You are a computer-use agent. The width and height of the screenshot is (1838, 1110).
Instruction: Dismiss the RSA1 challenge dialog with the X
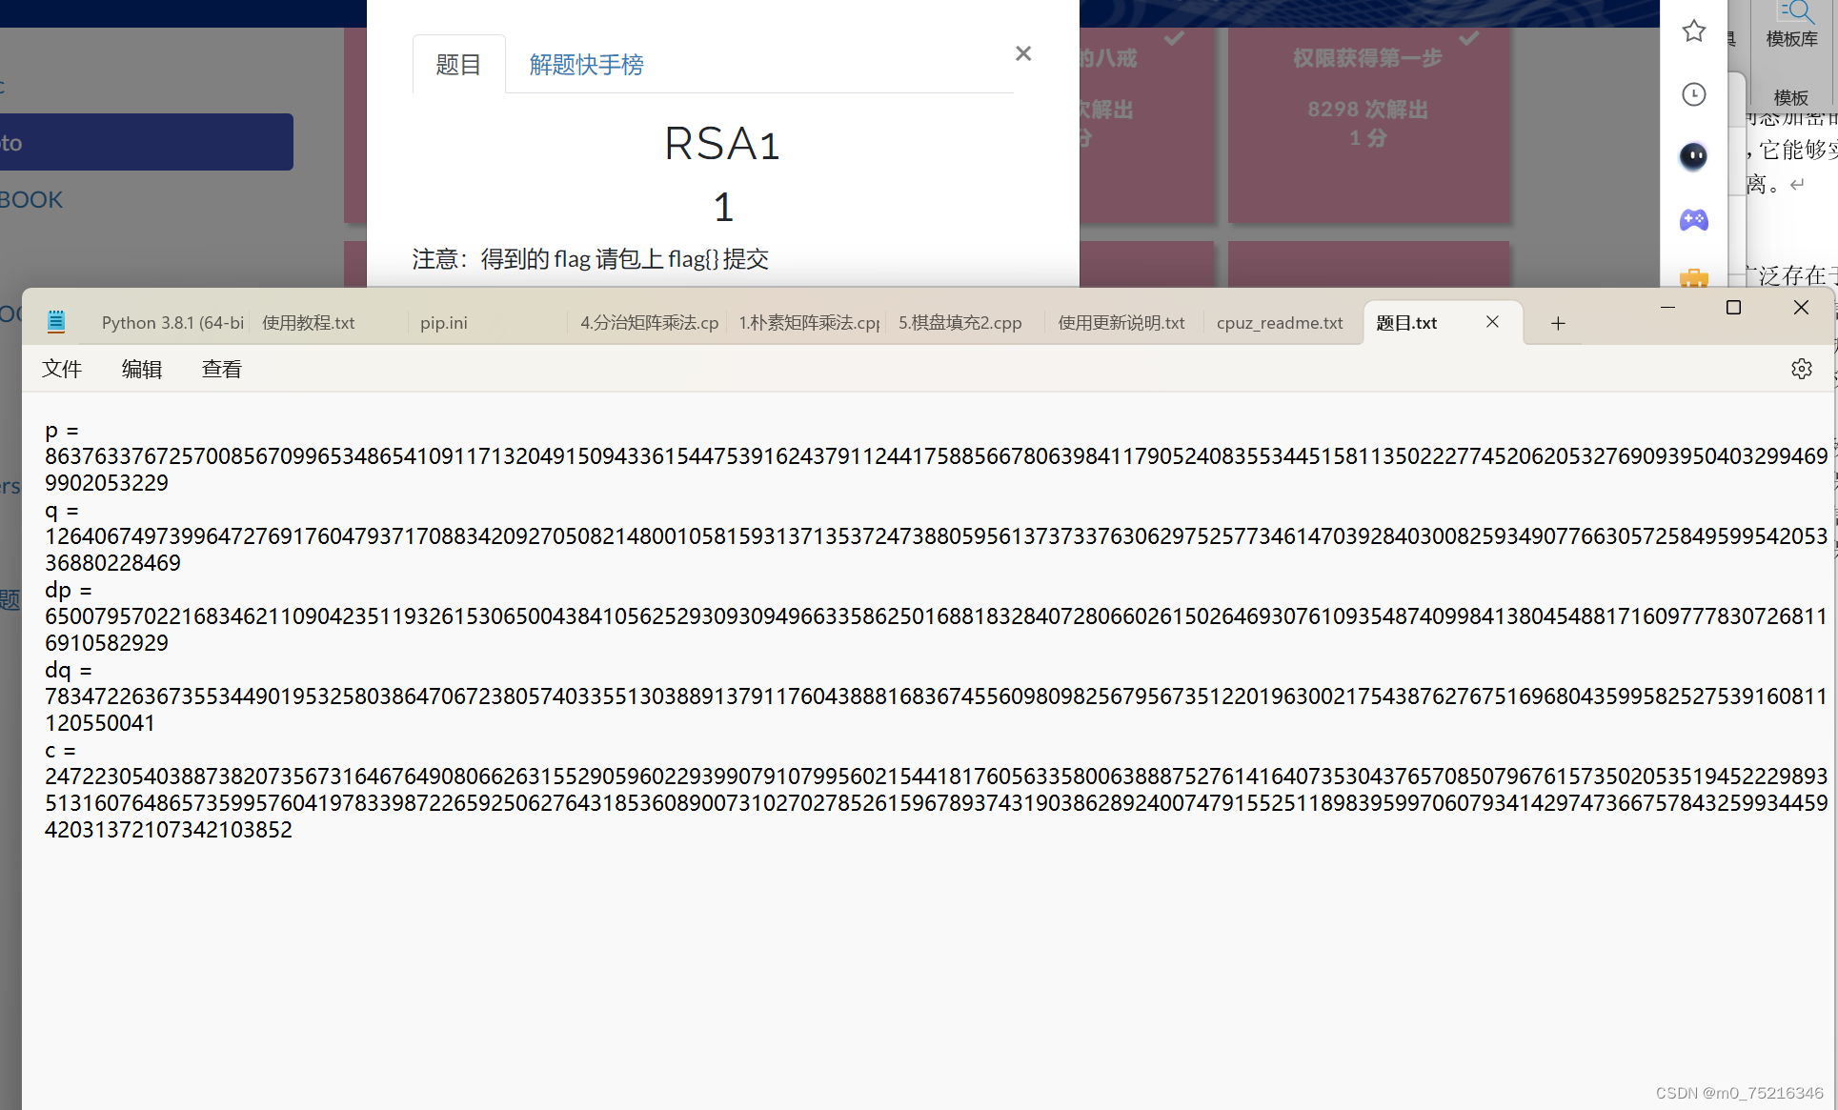1022,52
